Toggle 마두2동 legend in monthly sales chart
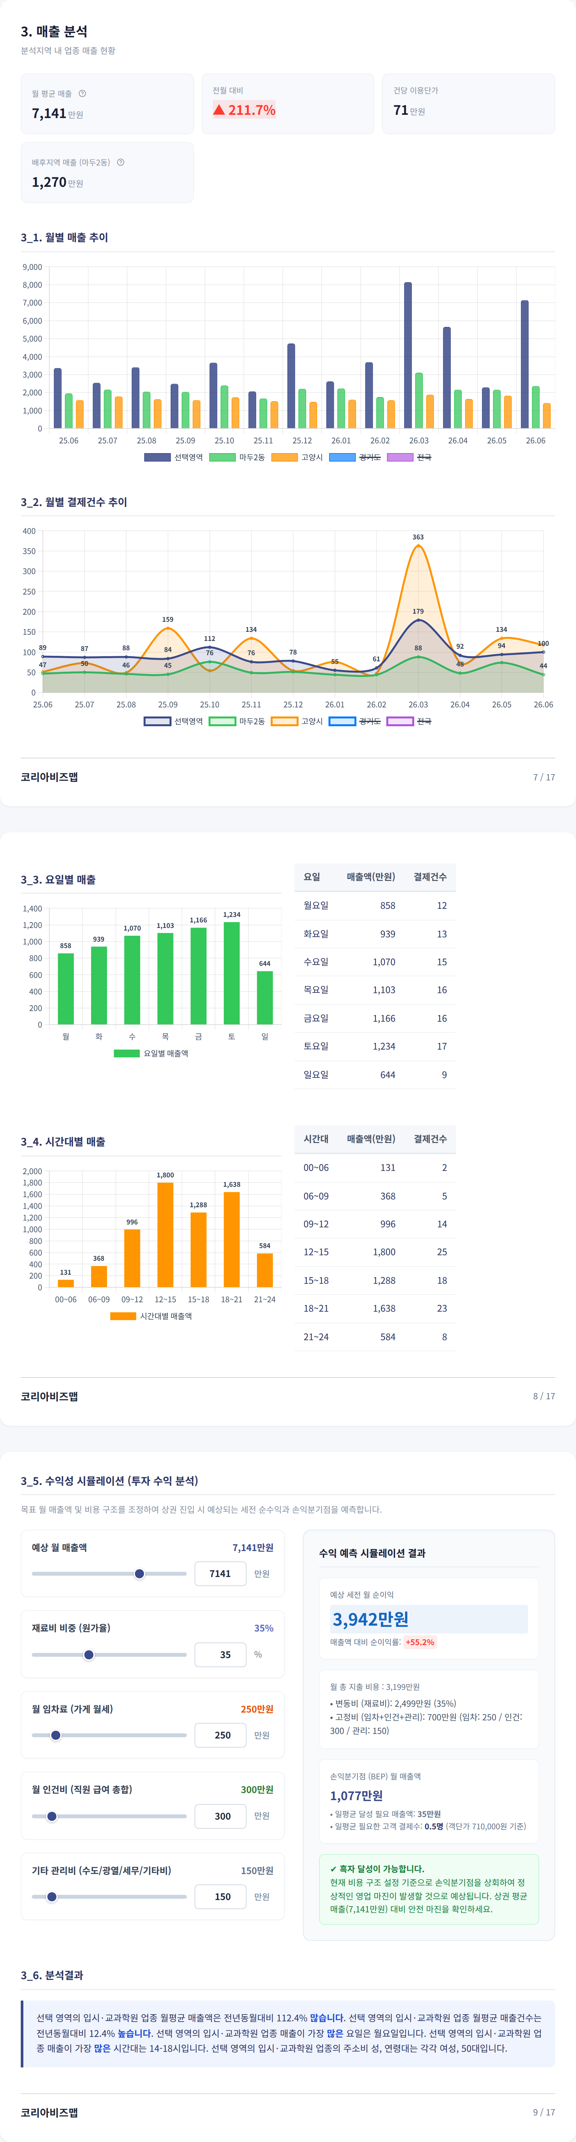 point(237,457)
